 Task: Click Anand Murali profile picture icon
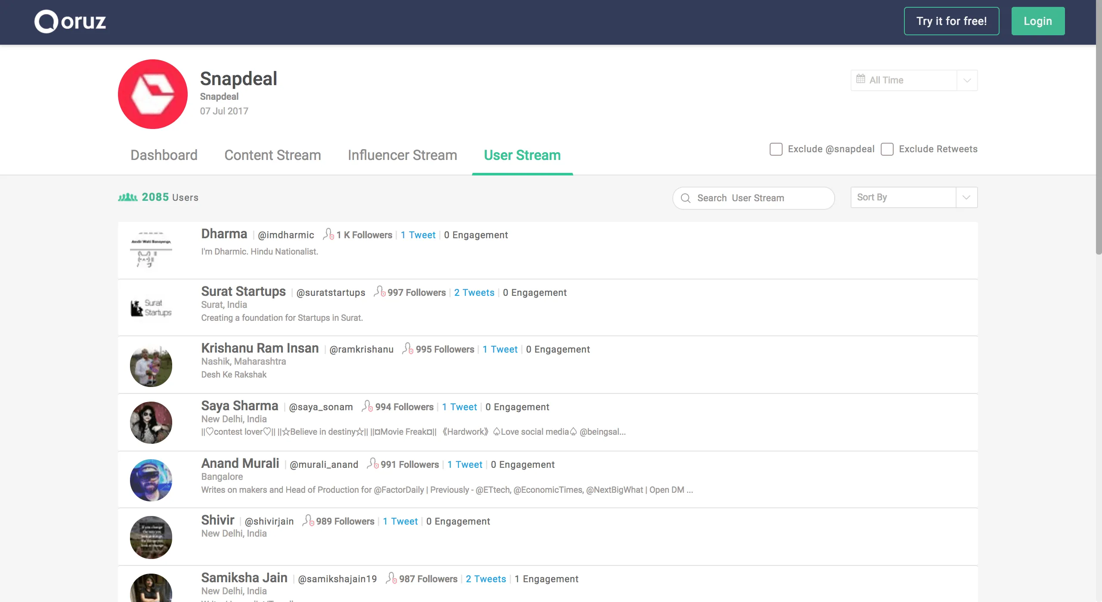coord(151,479)
